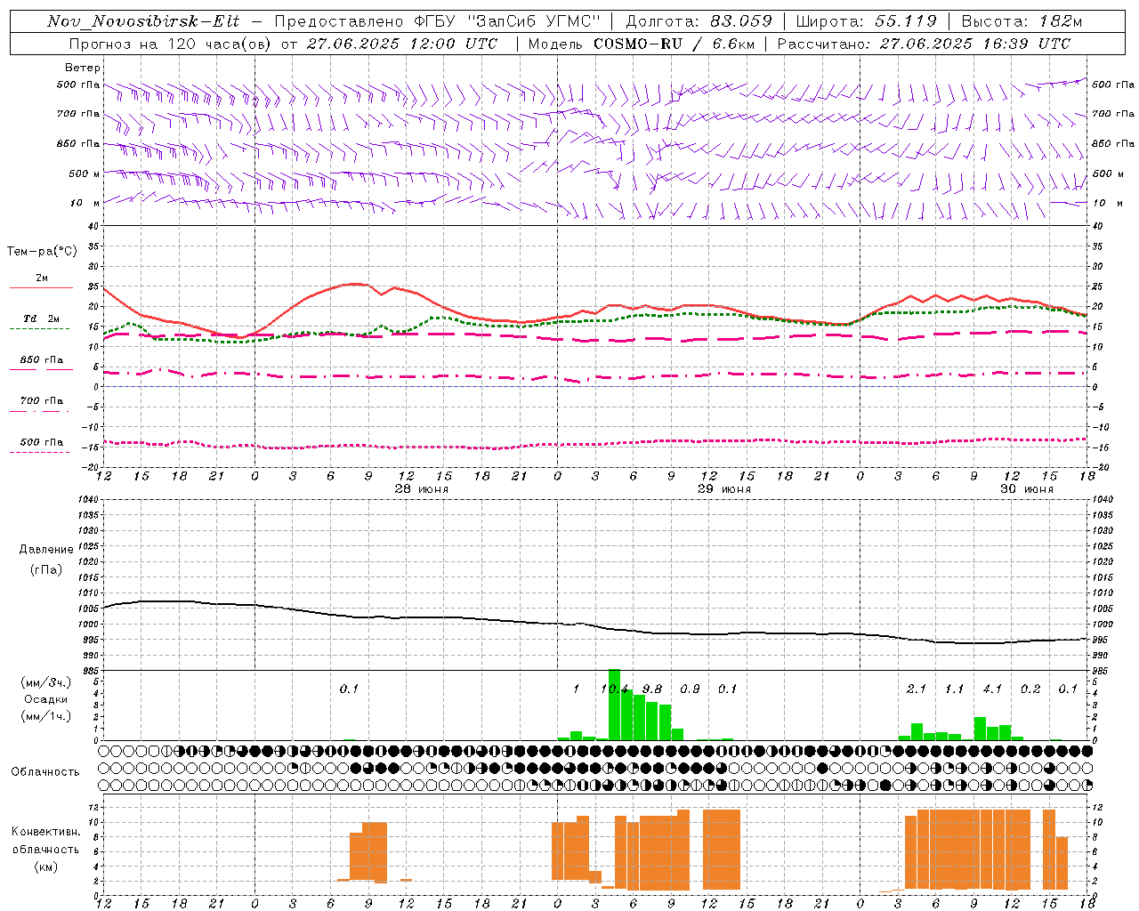The width and height of the screenshot is (1139, 911).
Task: Click the forecast start time 27.06.2025 12:00 UTC
Action: [402, 44]
